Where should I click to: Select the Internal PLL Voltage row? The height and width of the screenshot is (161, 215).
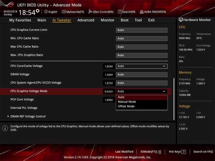(x=24, y=108)
